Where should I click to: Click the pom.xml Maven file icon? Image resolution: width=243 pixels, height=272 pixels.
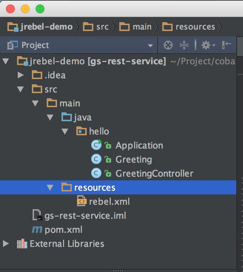point(37,230)
